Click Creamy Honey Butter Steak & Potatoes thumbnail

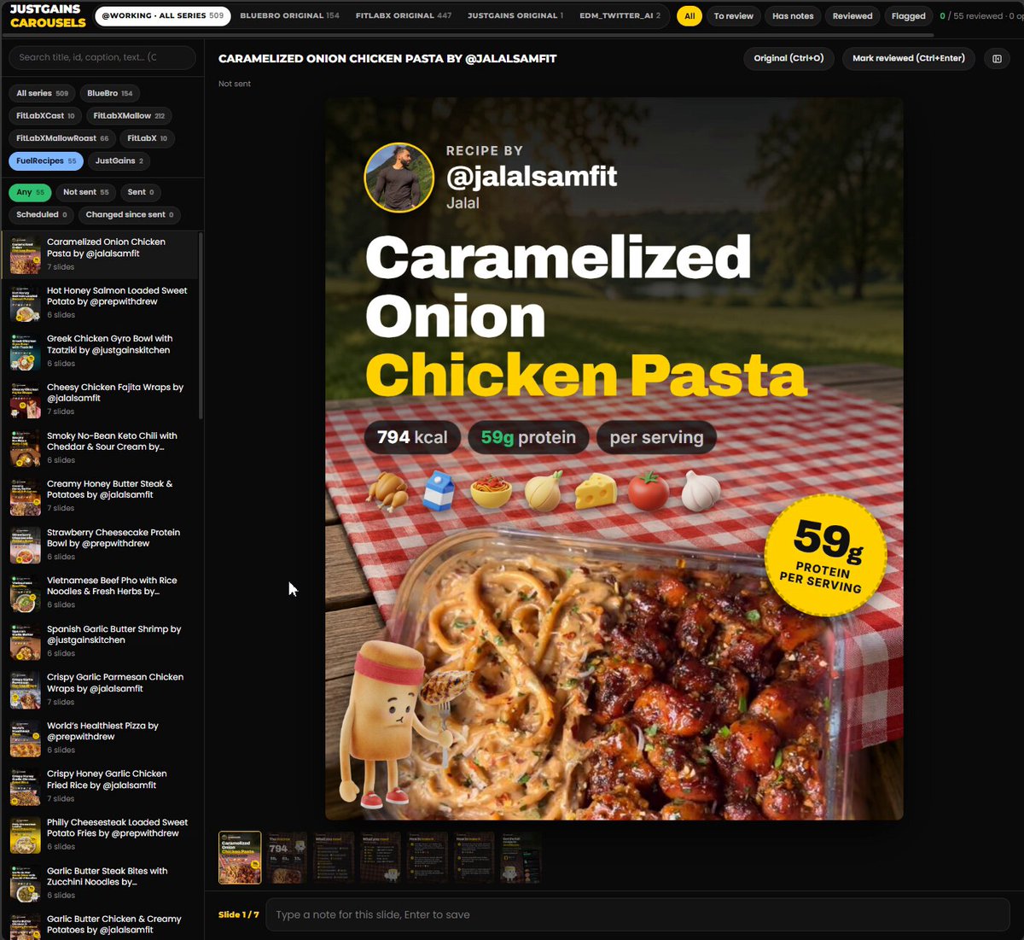coord(26,495)
